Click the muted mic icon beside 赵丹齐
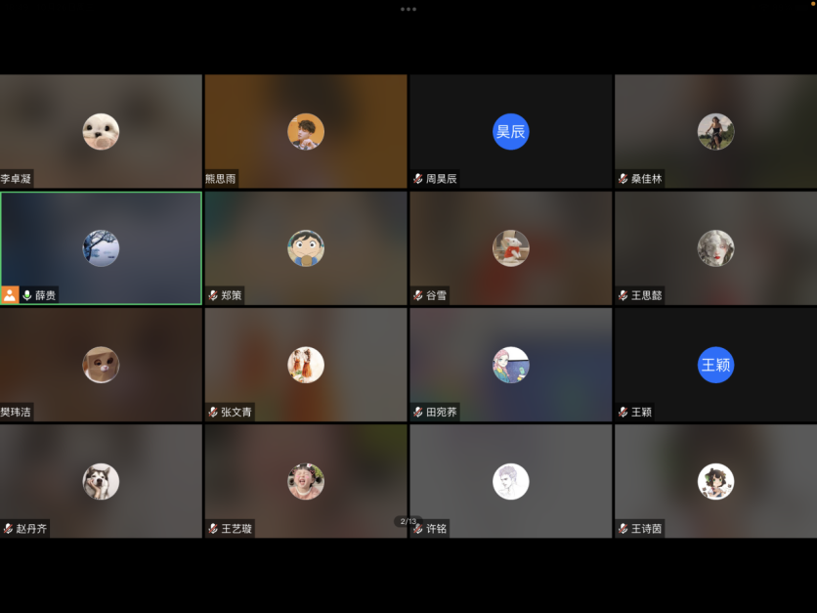The image size is (817, 614). tap(8, 529)
